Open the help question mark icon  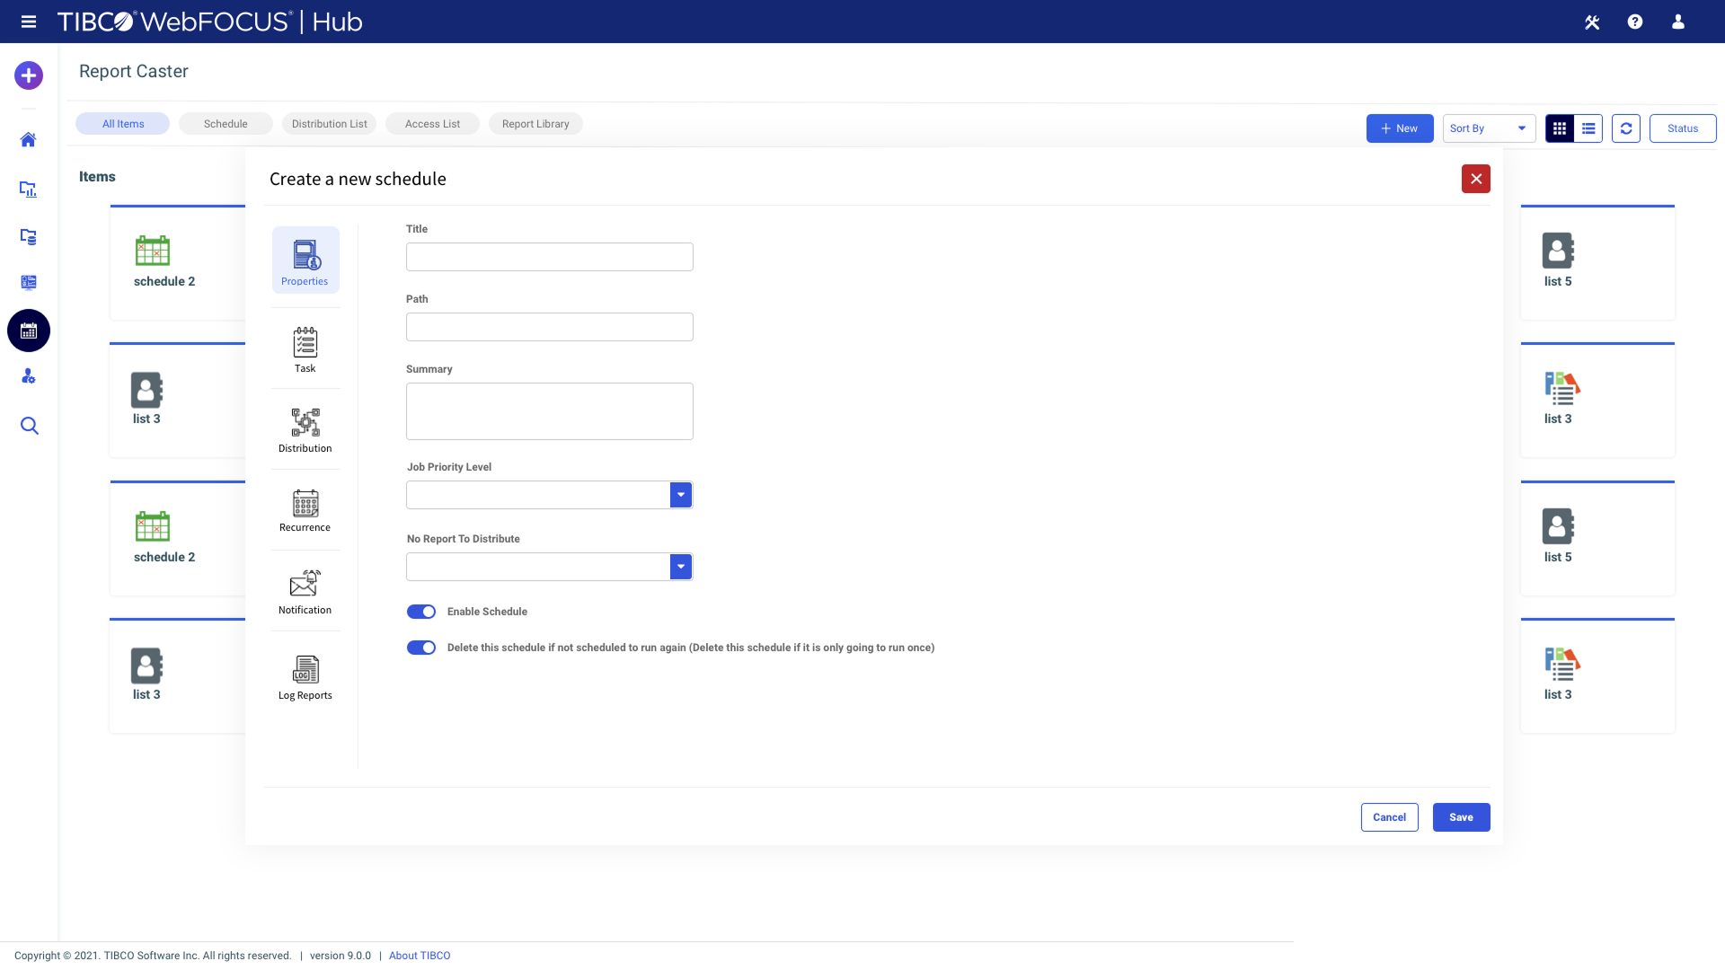1635,22
